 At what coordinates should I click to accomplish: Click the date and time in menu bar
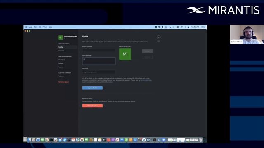pos(198,27)
